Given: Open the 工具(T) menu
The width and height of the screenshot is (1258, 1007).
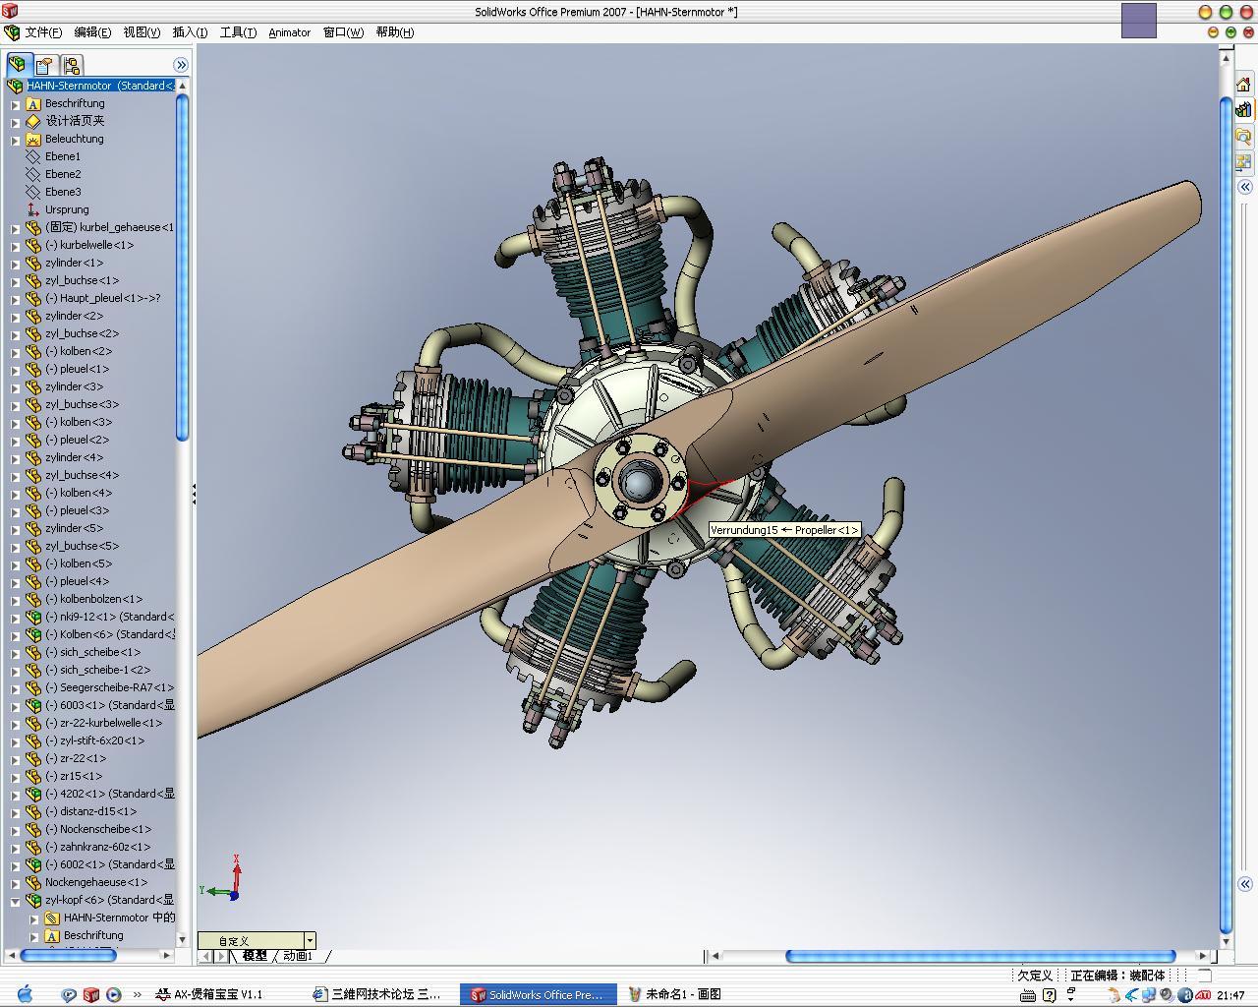Looking at the screenshot, I should pos(238,32).
